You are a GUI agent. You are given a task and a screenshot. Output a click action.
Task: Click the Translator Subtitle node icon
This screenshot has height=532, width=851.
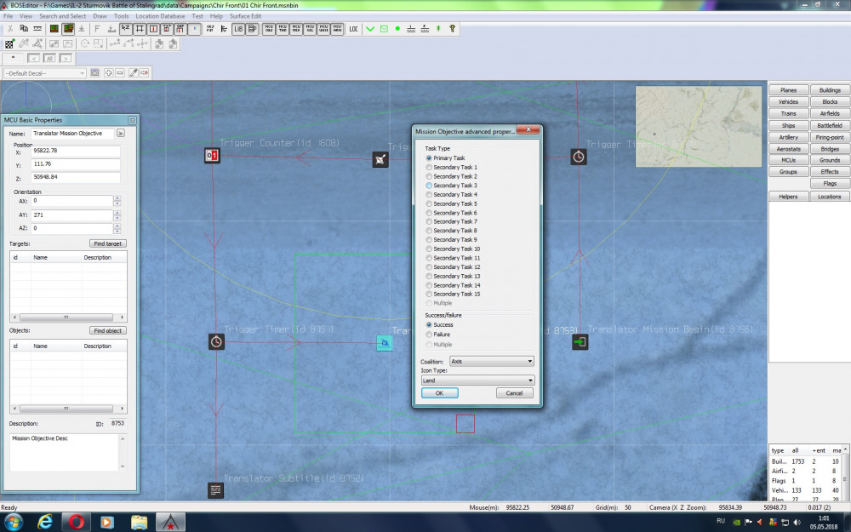216,490
